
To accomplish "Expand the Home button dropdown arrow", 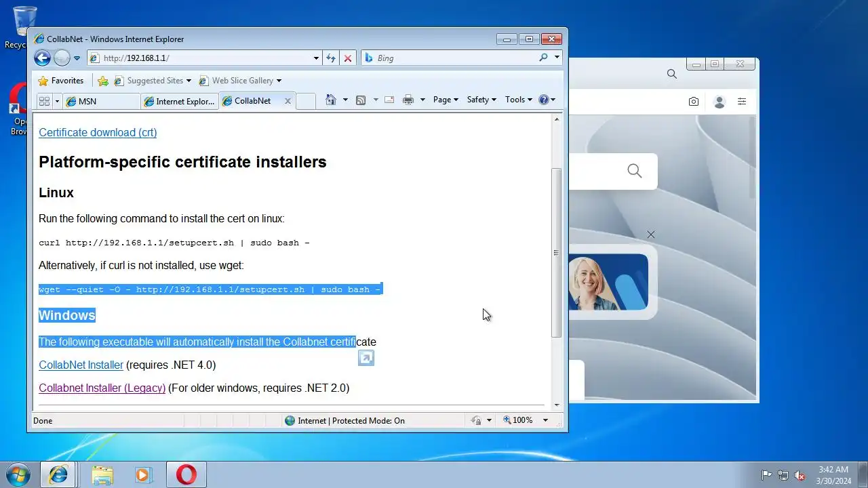I will pyautogui.click(x=345, y=100).
